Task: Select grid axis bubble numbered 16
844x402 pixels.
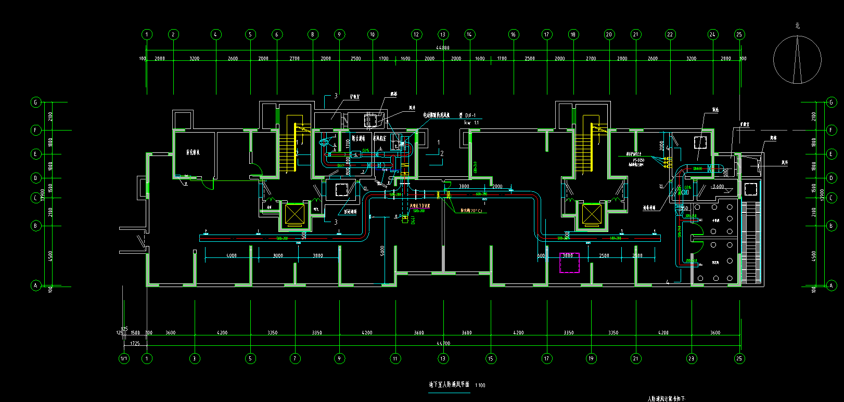Action: coord(514,35)
